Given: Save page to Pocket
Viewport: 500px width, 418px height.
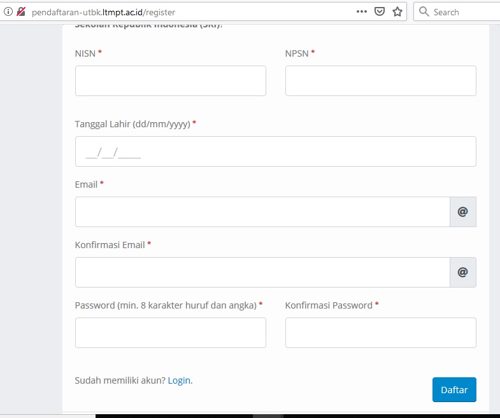Looking at the screenshot, I should tap(380, 12).
